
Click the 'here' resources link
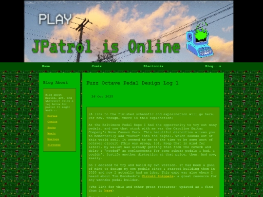(108, 191)
